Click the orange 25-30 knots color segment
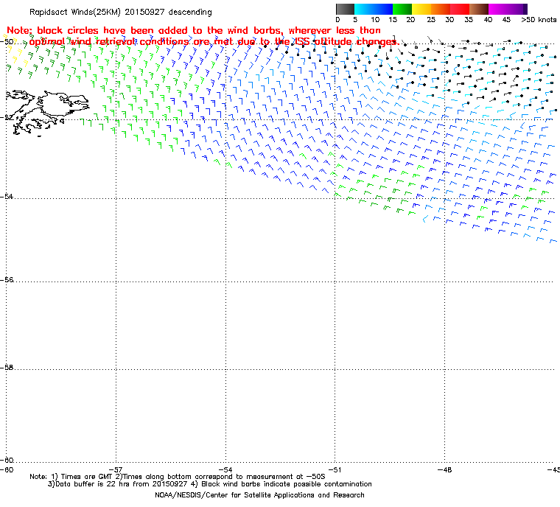 pos(441,9)
